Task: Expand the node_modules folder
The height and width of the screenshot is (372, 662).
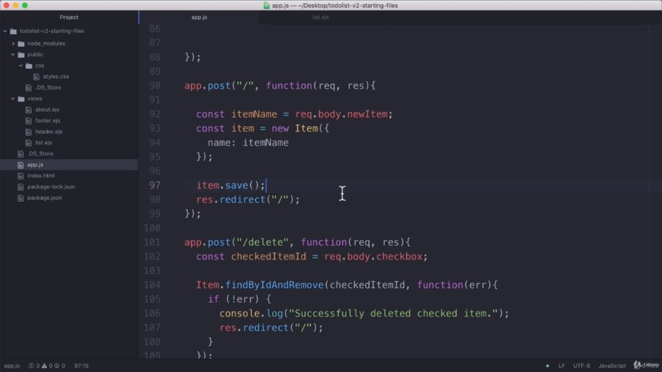Action: (x=13, y=44)
